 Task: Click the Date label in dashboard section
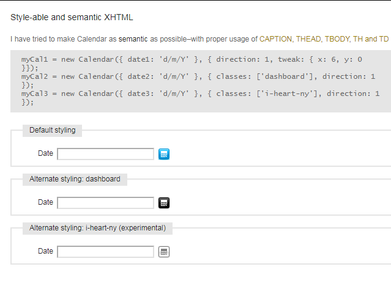(45, 202)
